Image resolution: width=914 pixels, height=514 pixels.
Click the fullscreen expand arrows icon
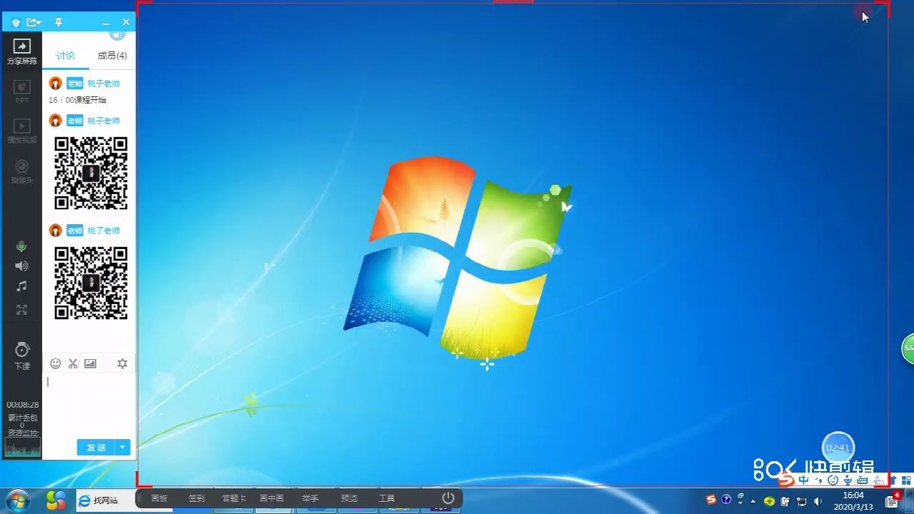22,310
